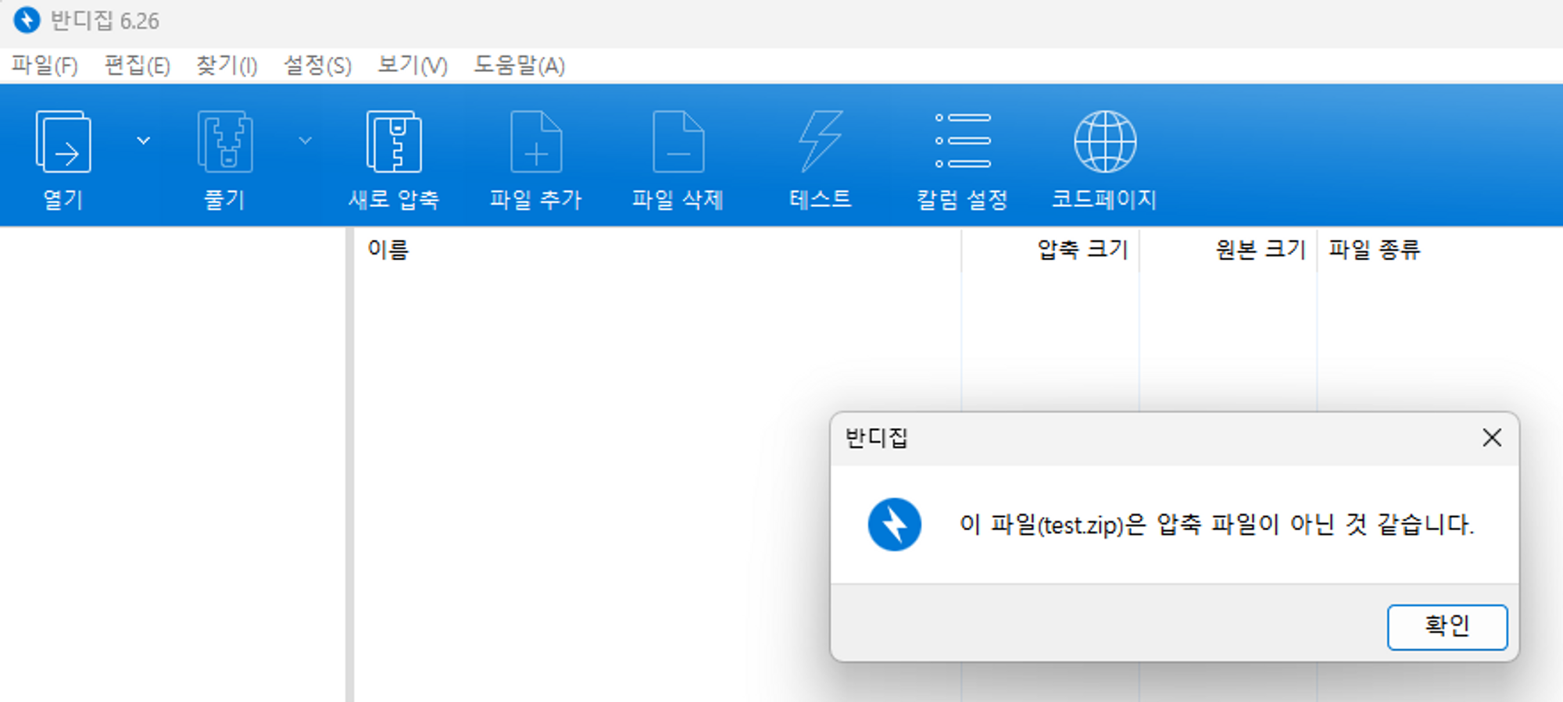Sort by 원본 크기 column header

coord(1261,250)
